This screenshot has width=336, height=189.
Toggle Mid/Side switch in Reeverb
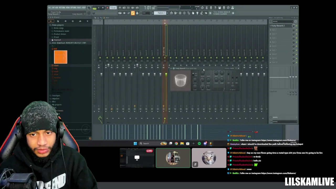click(x=193, y=74)
